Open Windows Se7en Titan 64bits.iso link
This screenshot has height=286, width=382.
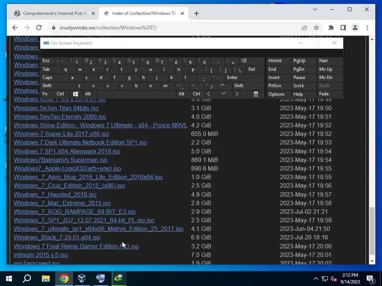56,108
